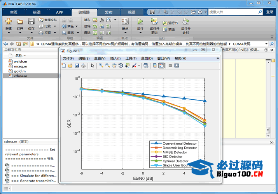Image resolution: width=278 pixels, height=194 pixels.
Task: Click Show Plot Tools and Dock icon
Action: click(177, 66)
